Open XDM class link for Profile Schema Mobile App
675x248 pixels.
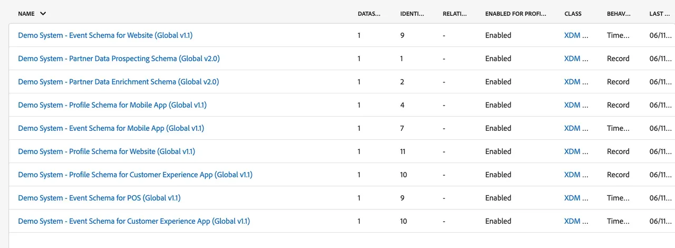pos(576,105)
